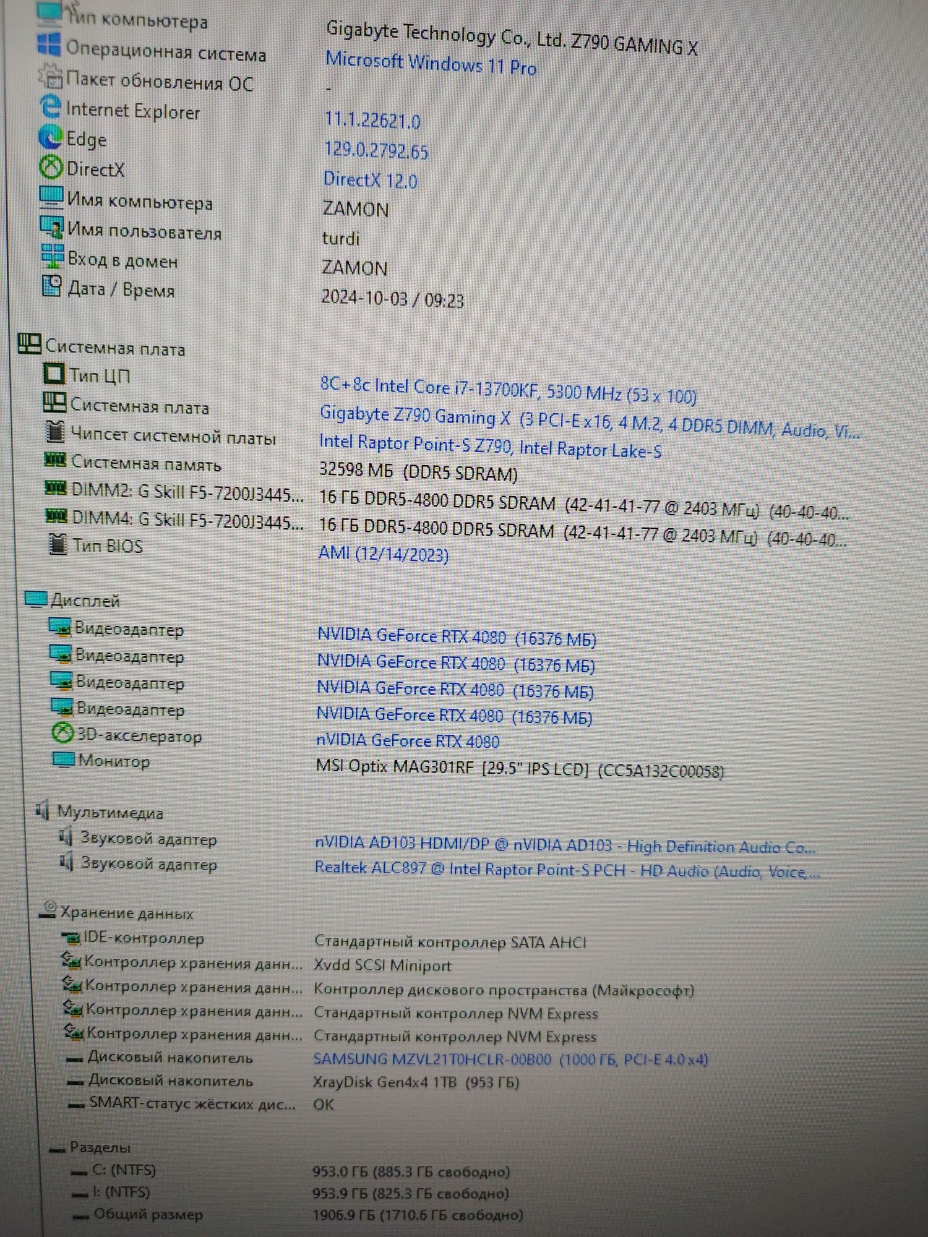Click the display icon of Дисплей section header

(x=36, y=599)
